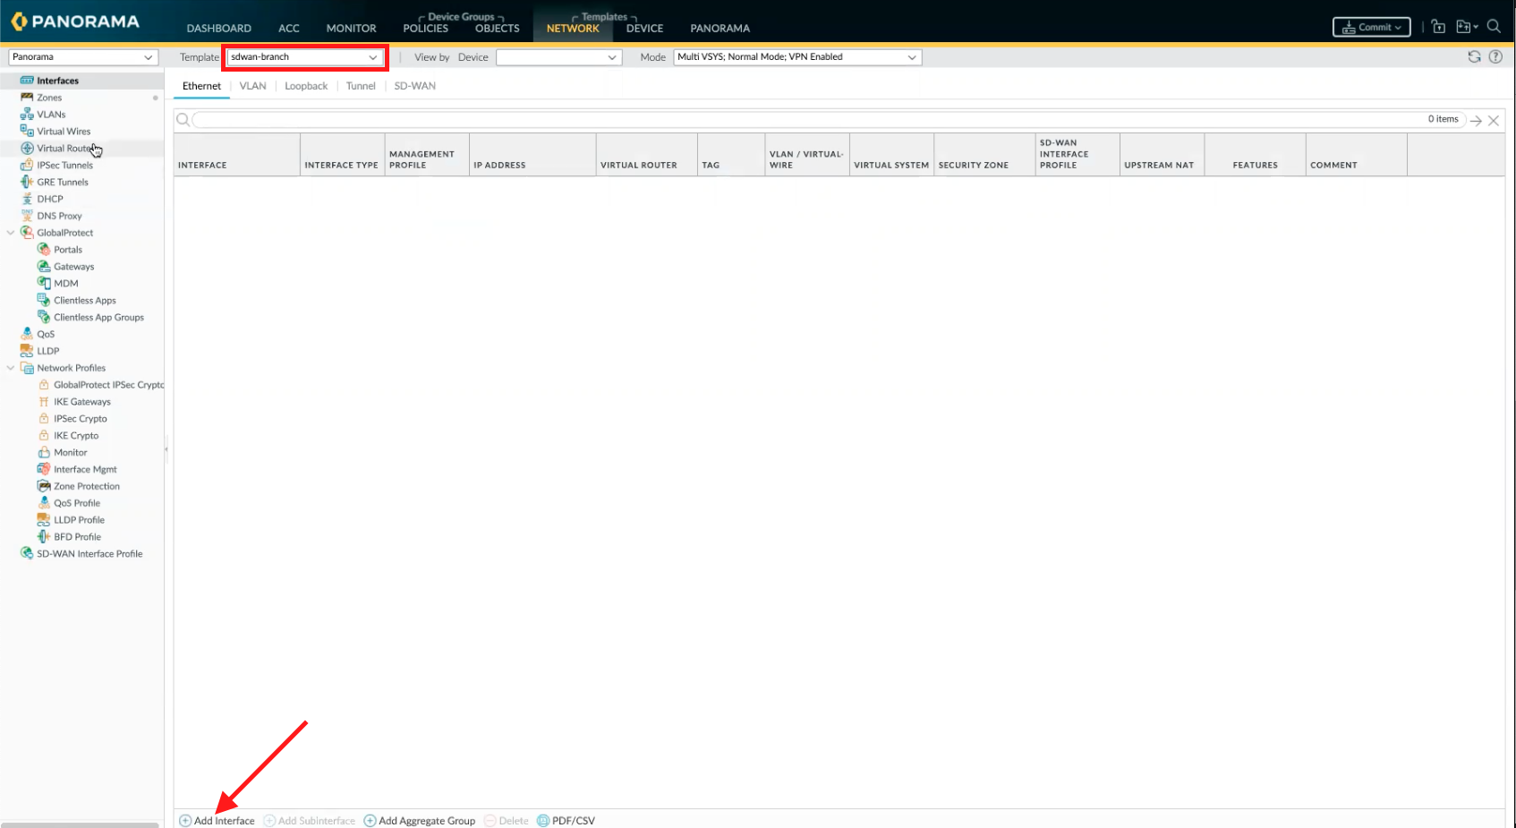
Task: Click the IPSec Tunnels icon
Action: (x=27, y=165)
